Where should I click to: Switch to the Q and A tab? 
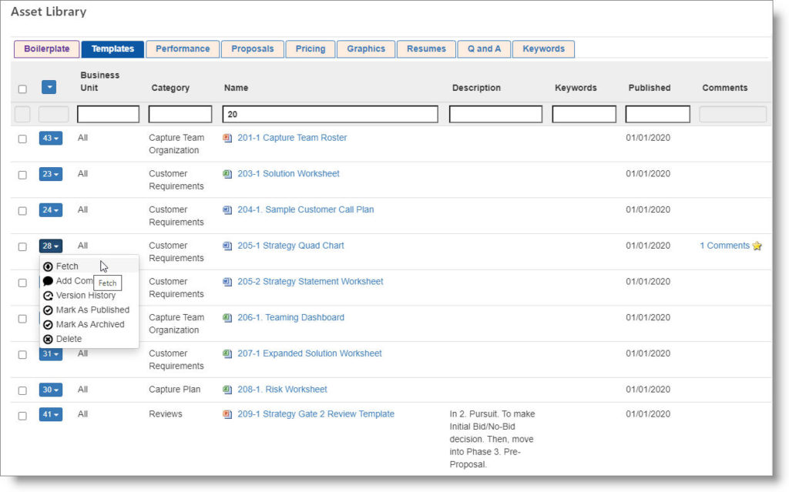click(484, 49)
